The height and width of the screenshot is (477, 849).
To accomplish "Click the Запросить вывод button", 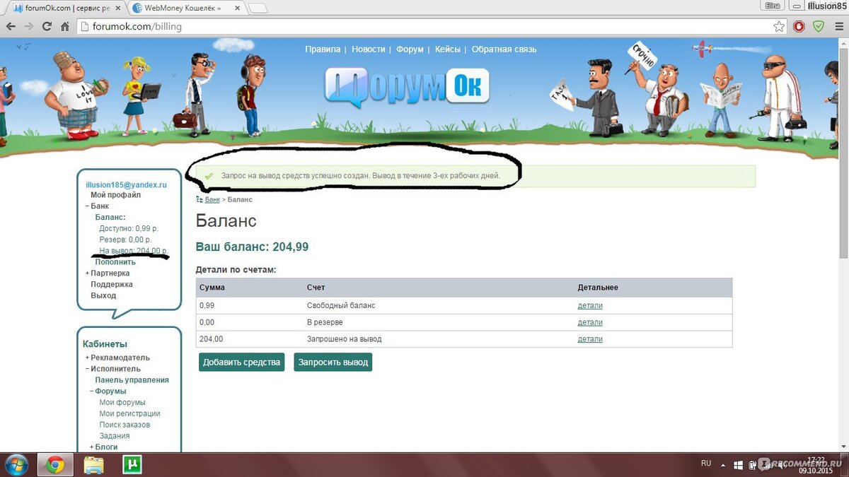I will 333,362.
